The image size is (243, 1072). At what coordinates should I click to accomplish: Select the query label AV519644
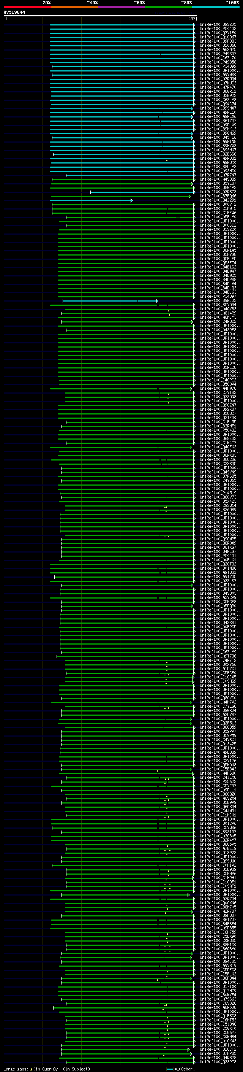(14, 12)
